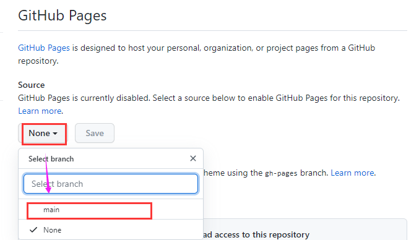
Task: Open Learn more link under Source
Action: (x=40, y=111)
